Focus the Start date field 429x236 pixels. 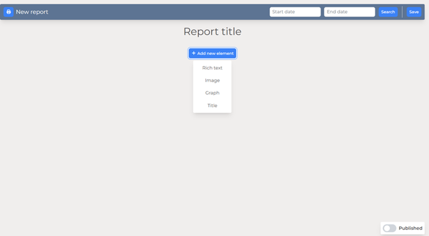tap(295, 12)
